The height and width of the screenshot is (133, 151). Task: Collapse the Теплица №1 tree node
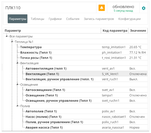point(12,41)
